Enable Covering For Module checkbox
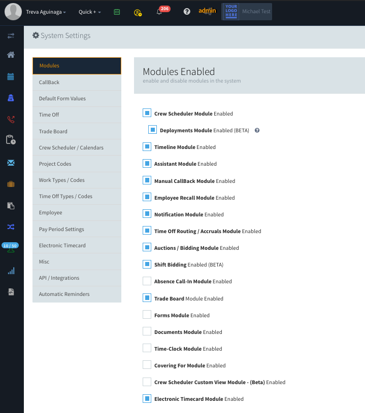Screen dimensions: 365x413 (147, 365)
